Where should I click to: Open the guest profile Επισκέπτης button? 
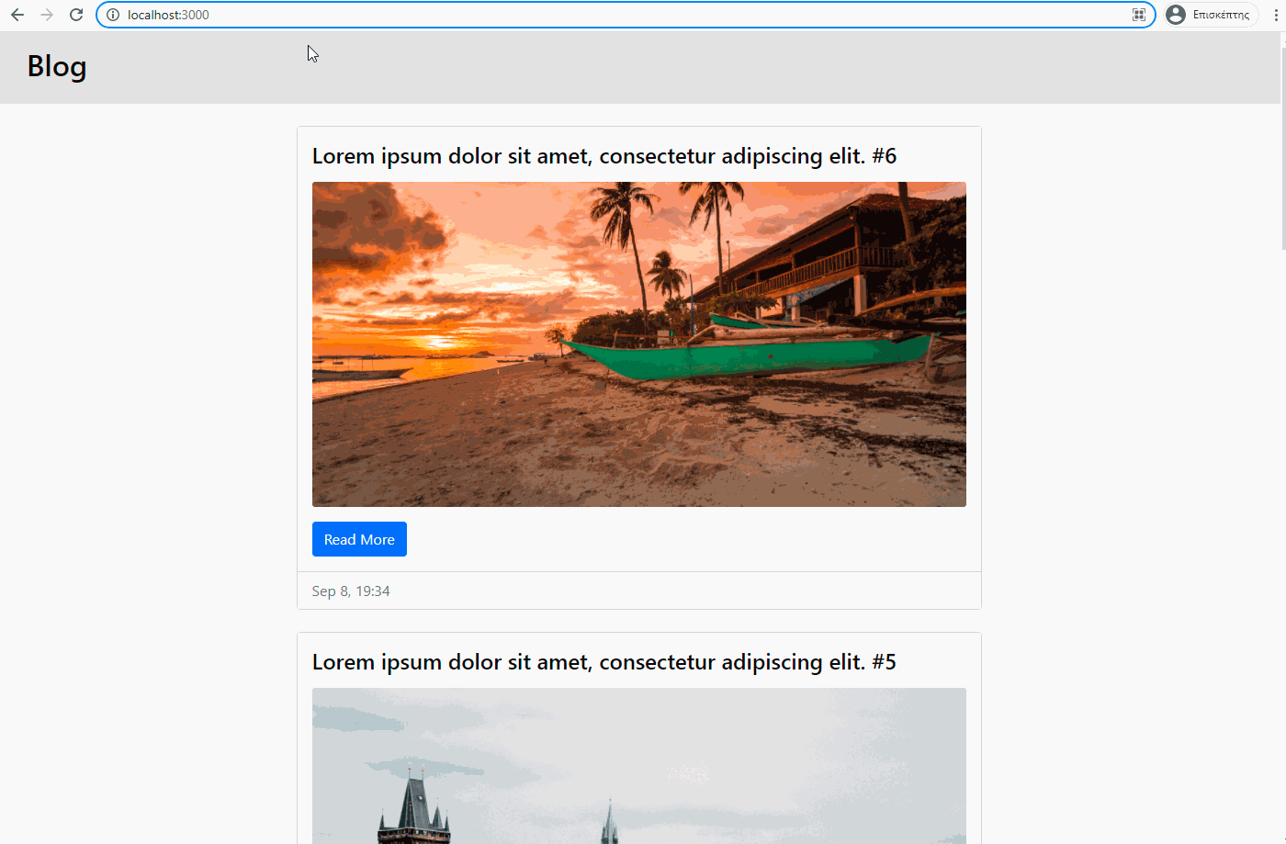coord(1210,15)
